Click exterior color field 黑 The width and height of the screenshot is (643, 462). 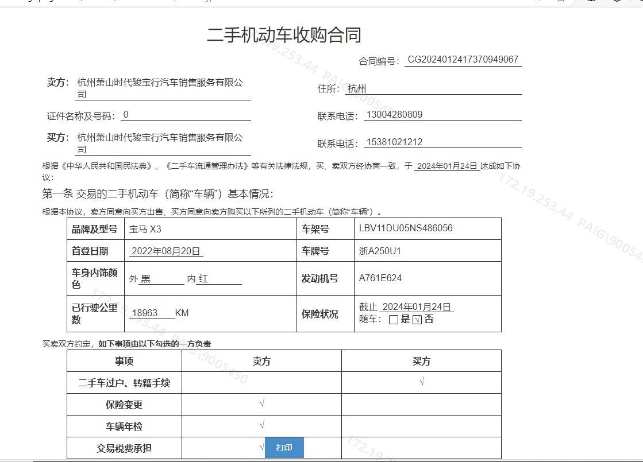pos(161,279)
